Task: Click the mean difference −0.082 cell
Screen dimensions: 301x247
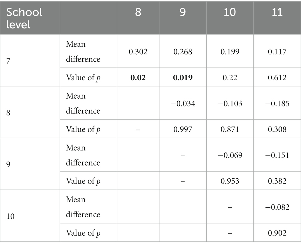Action: pyautogui.click(x=277, y=207)
